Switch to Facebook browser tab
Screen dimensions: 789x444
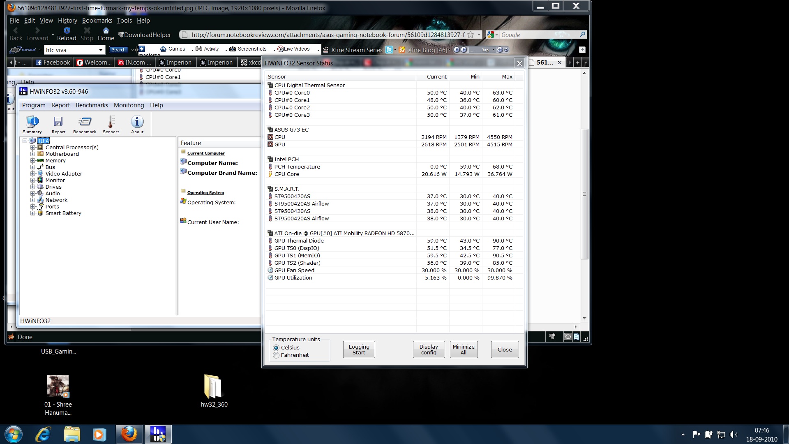tap(53, 62)
